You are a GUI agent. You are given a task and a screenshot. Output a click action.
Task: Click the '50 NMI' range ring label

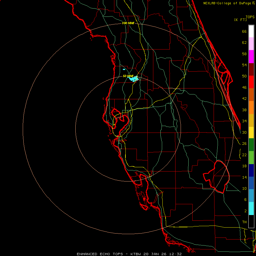[128, 76]
